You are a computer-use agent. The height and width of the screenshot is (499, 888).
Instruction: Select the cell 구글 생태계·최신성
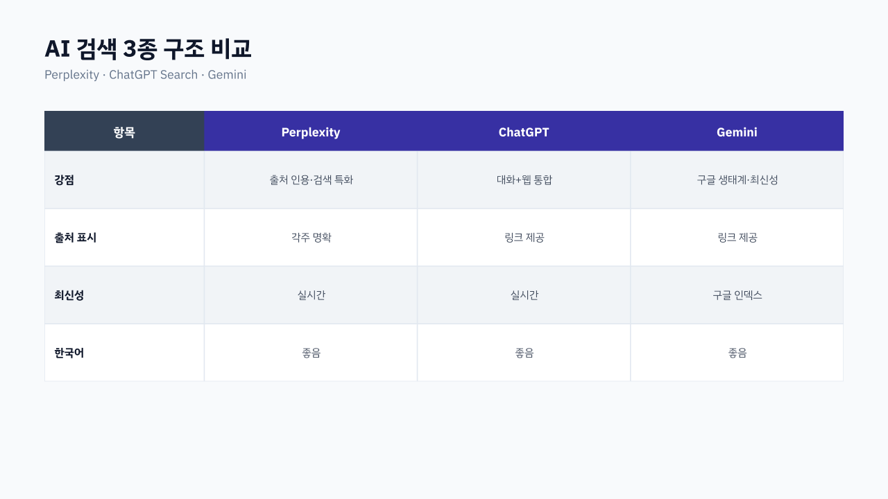click(x=737, y=180)
